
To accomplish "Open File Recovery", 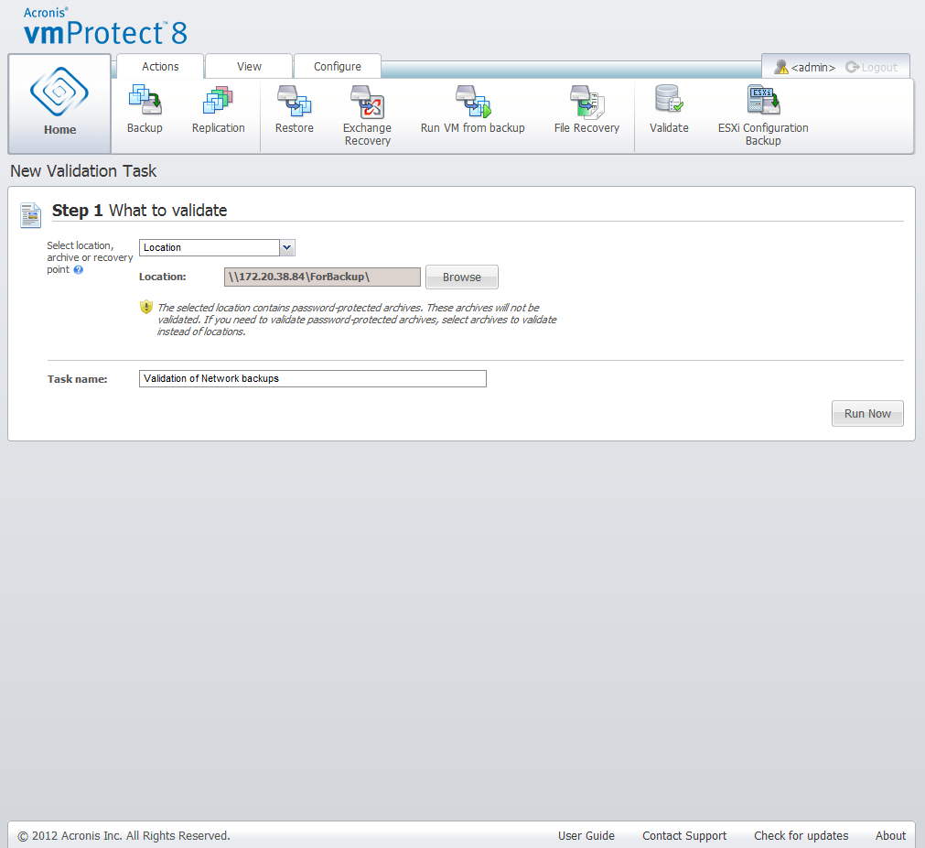I will (x=587, y=110).
